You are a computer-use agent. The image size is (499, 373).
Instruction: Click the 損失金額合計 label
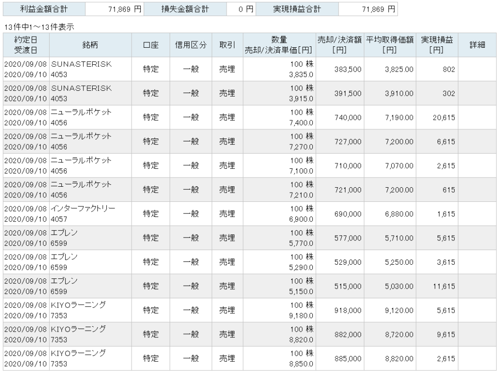point(185,9)
